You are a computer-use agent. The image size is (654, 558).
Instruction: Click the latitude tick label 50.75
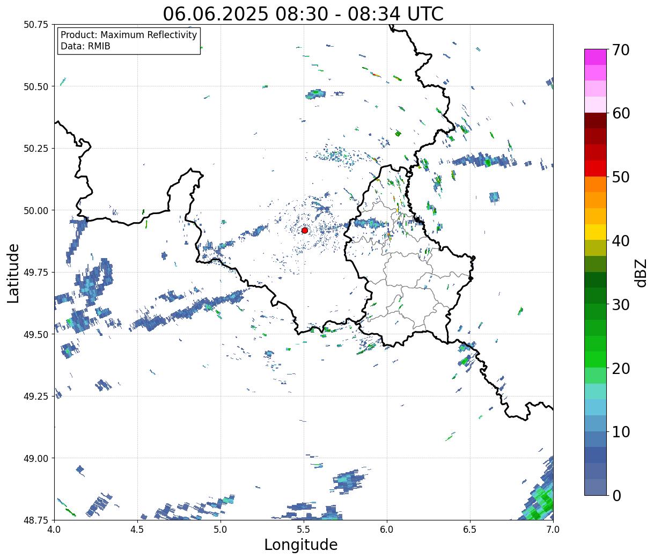coord(36,25)
